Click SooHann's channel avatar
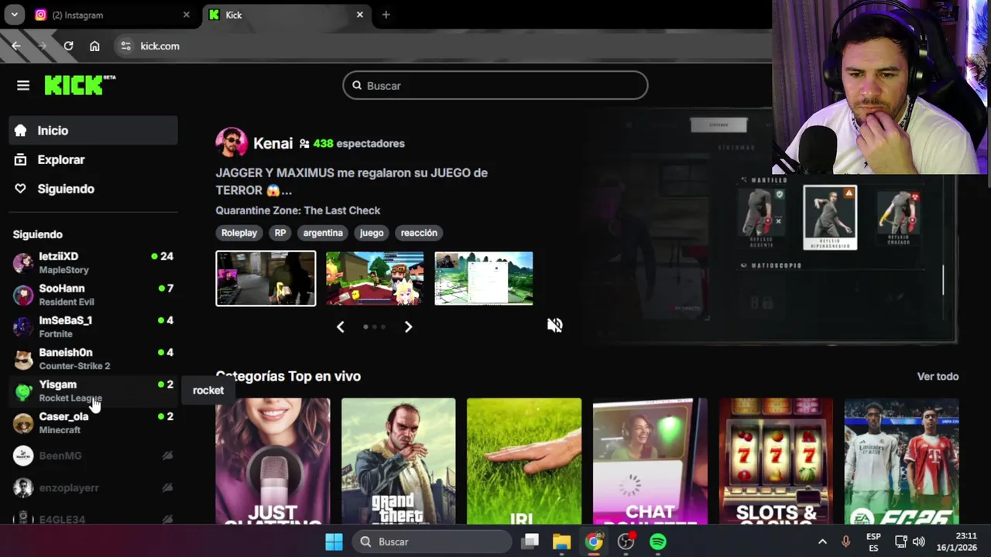991x557 pixels. coord(23,295)
